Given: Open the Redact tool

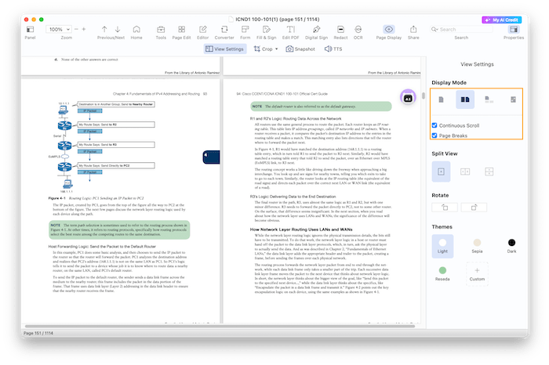Looking at the screenshot, I should coord(340,32).
